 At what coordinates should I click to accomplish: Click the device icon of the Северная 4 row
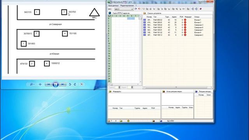(144, 28)
